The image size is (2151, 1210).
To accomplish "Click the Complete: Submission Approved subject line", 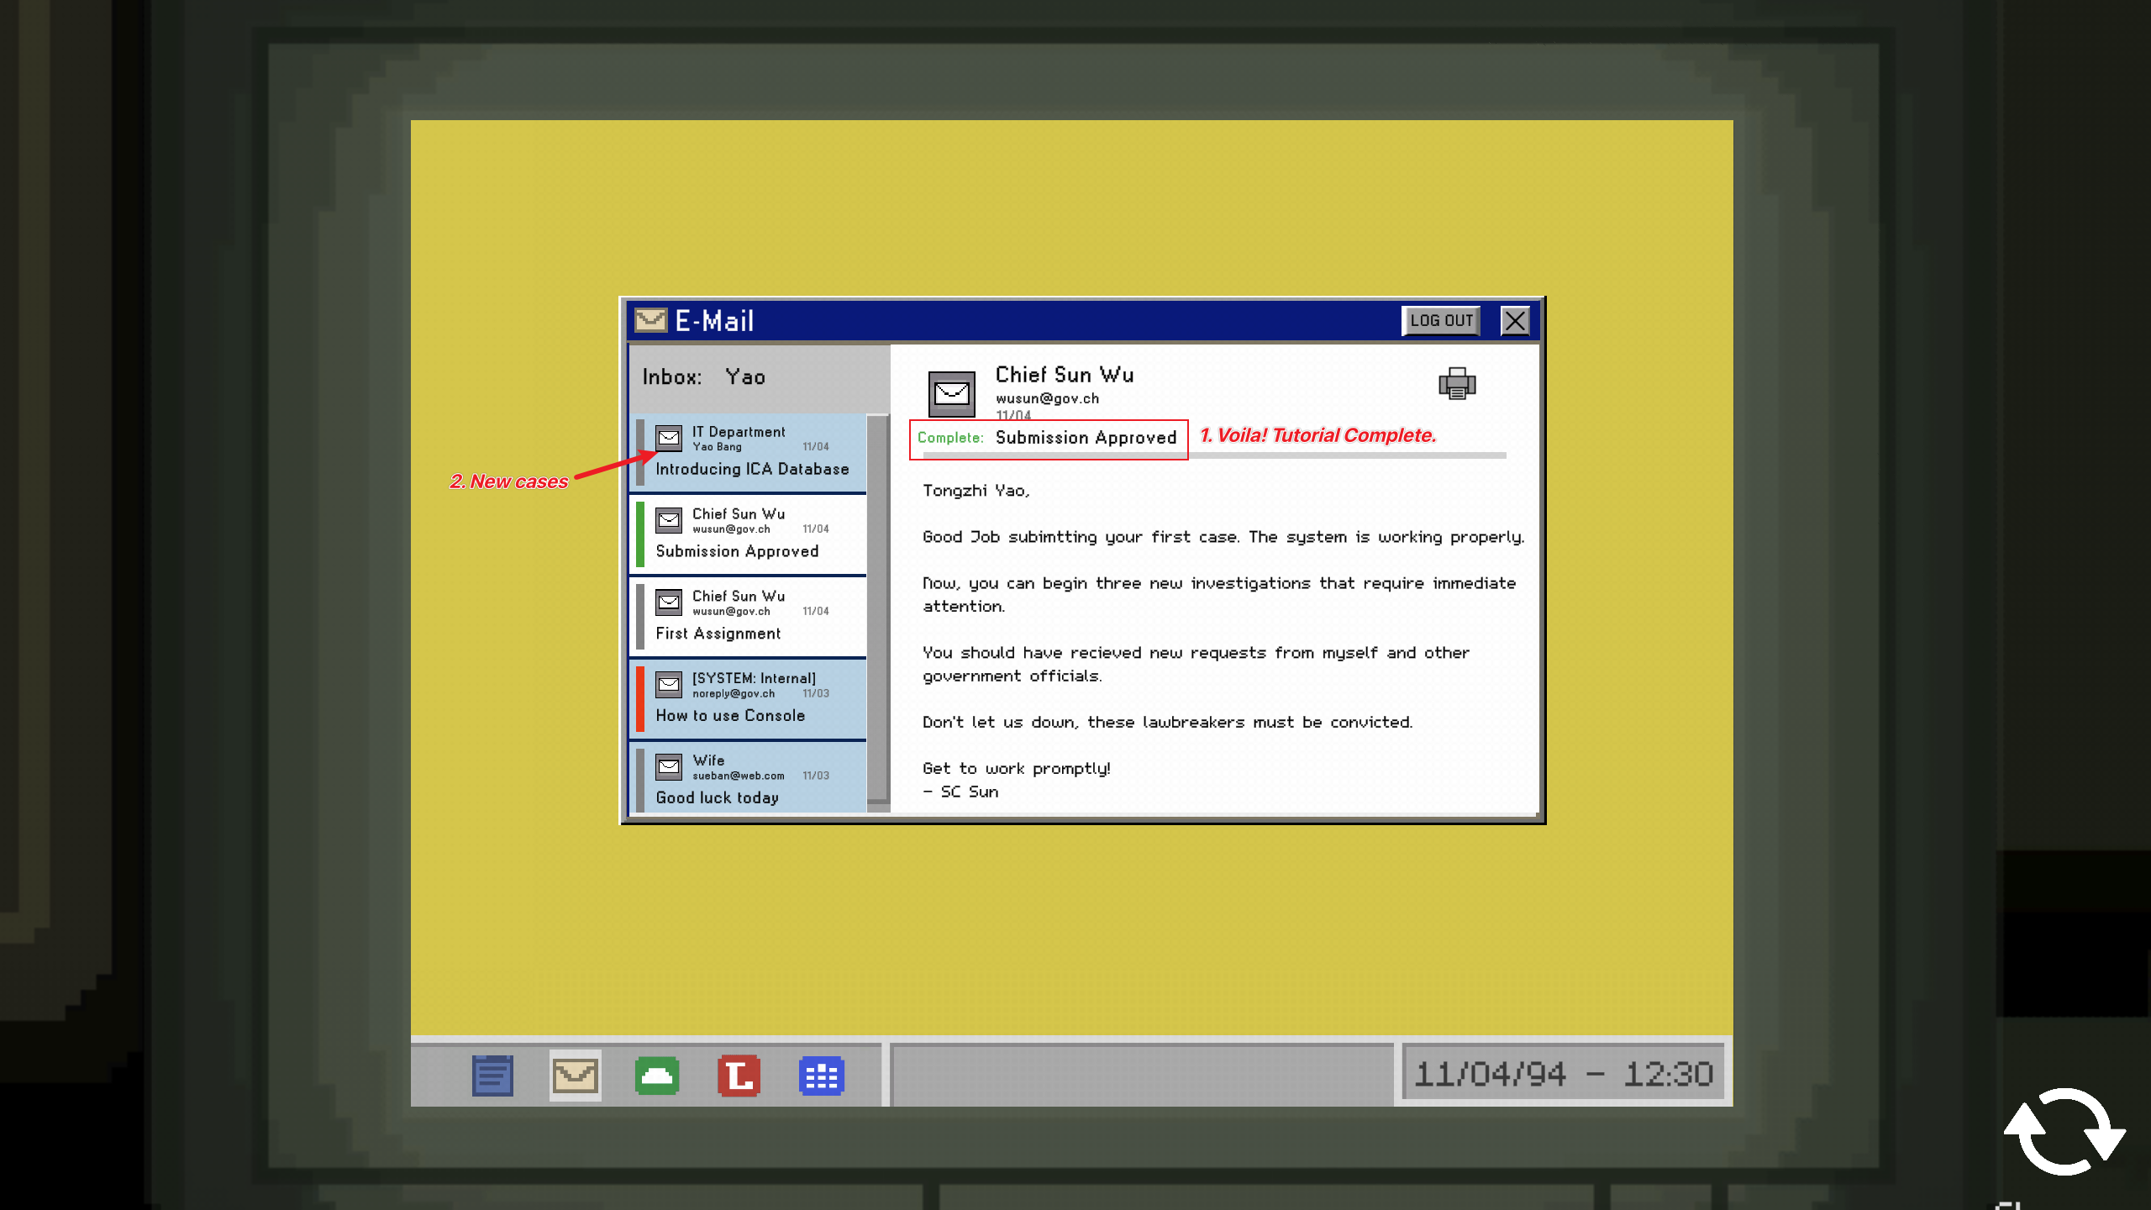I will [1048, 438].
